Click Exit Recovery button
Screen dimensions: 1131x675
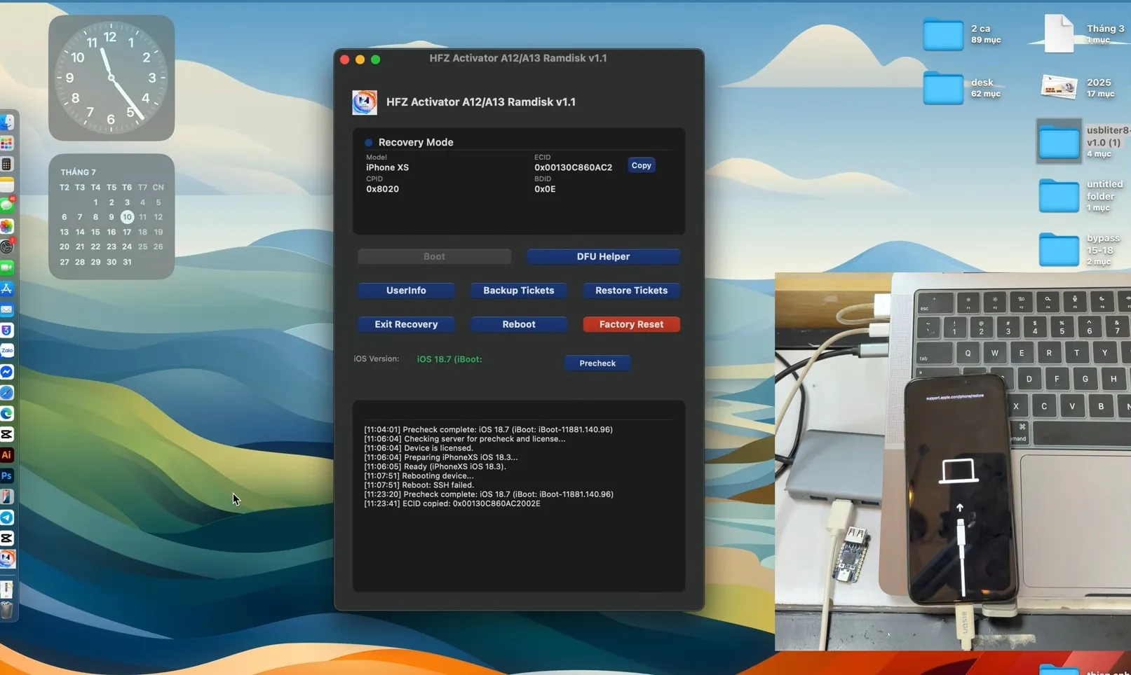tap(406, 324)
